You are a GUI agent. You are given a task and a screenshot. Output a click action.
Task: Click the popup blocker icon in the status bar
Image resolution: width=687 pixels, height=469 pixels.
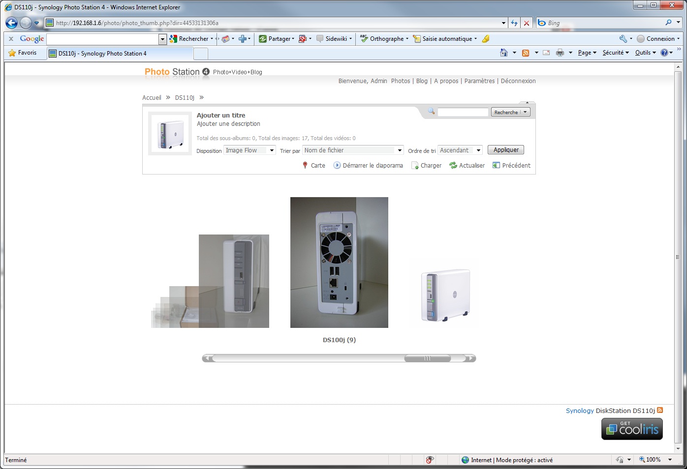(x=430, y=460)
